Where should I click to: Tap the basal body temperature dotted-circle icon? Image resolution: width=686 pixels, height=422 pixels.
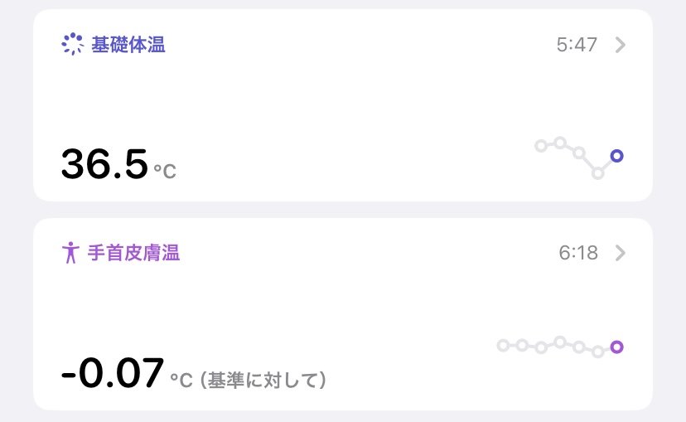click(72, 44)
